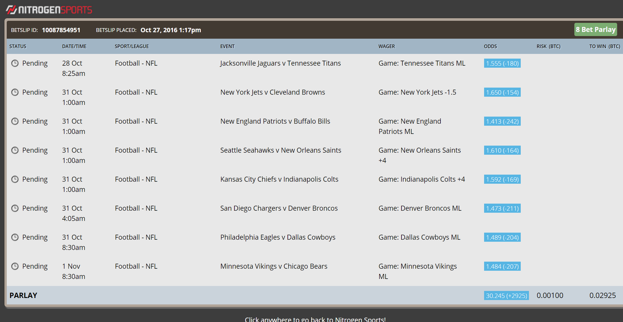This screenshot has height=322, width=623.
Task: Click the Dallas Cowboys ML wager
Action: pyautogui.click(x=419, y=237)
